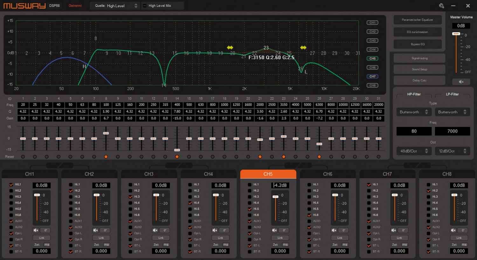Mute channel CH8
This screenshot has height=260, width=477.
pos(453,230)
